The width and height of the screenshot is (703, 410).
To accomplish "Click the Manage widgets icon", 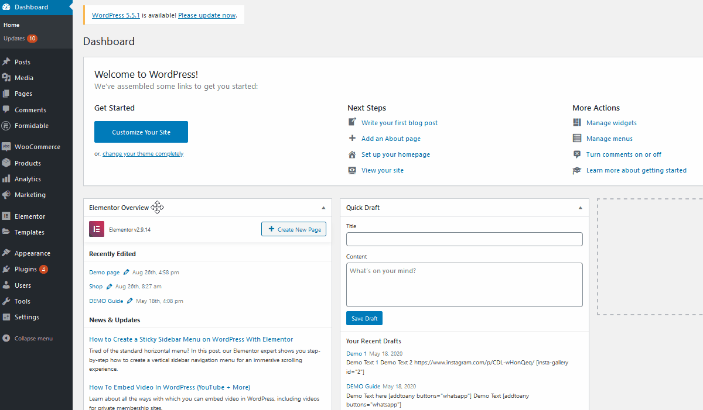I will pos(577,123).
